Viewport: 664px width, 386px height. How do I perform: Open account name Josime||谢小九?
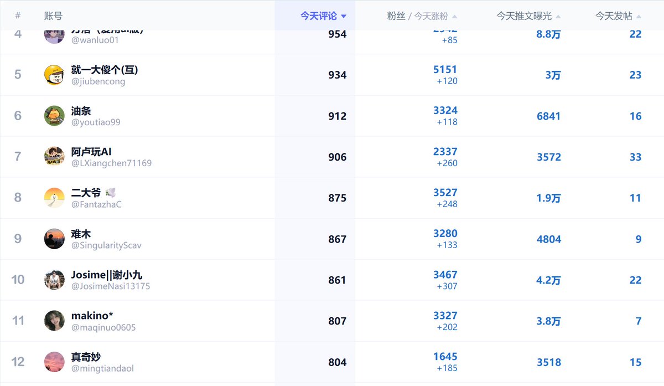(107, 275)
